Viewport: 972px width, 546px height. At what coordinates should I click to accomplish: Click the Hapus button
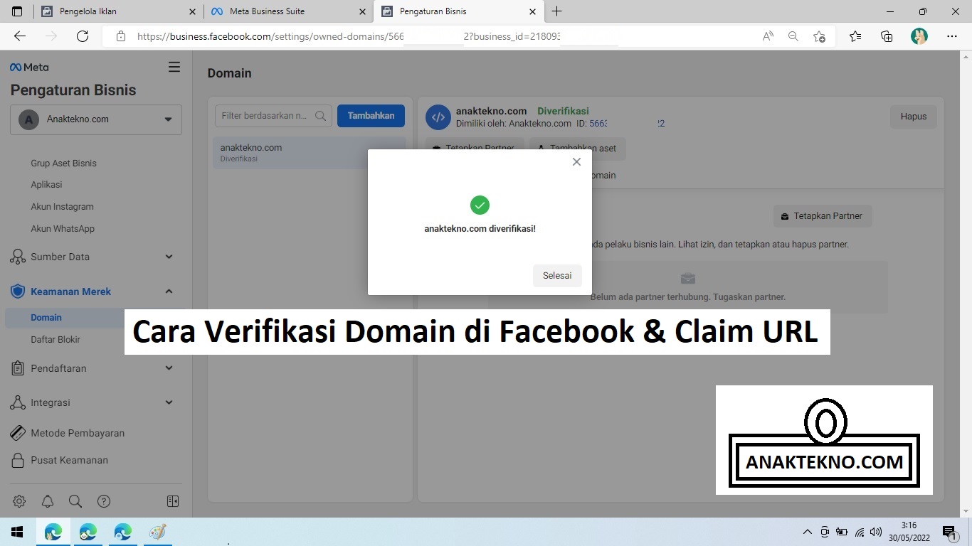(x=914, y=117)
